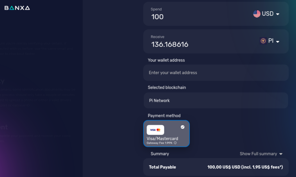
Task: Click the Show Full summary chevron arrow
Action: [x=281, y=154]
